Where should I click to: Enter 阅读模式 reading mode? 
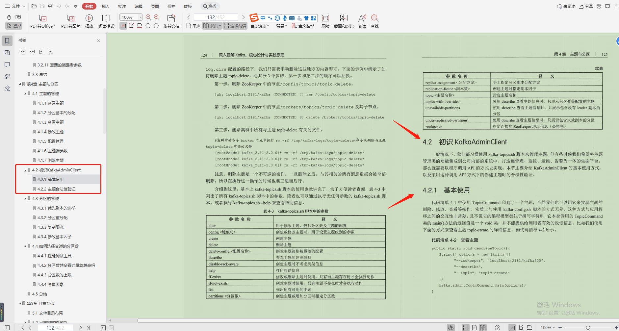106,21
